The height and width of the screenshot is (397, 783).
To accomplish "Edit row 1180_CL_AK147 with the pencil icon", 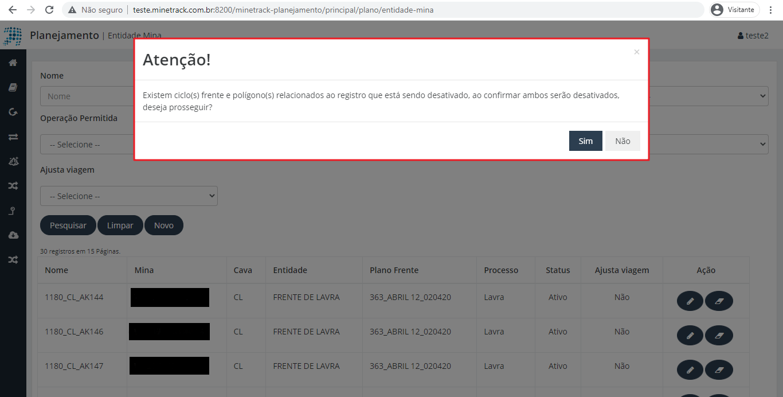I will point(690,370).
